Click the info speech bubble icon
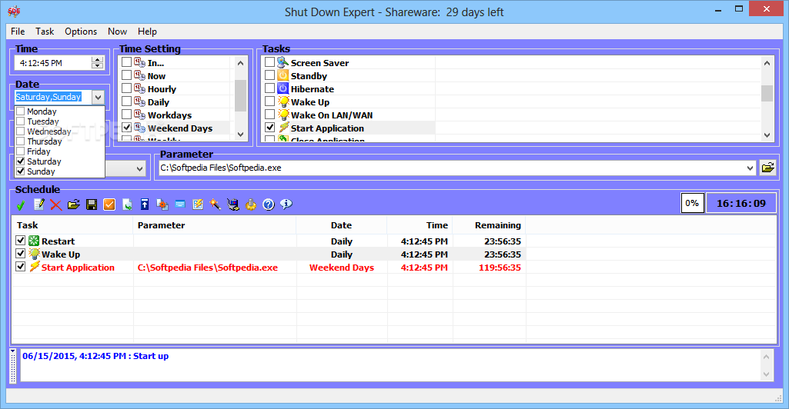789x409 pixels. coord(286,204)
